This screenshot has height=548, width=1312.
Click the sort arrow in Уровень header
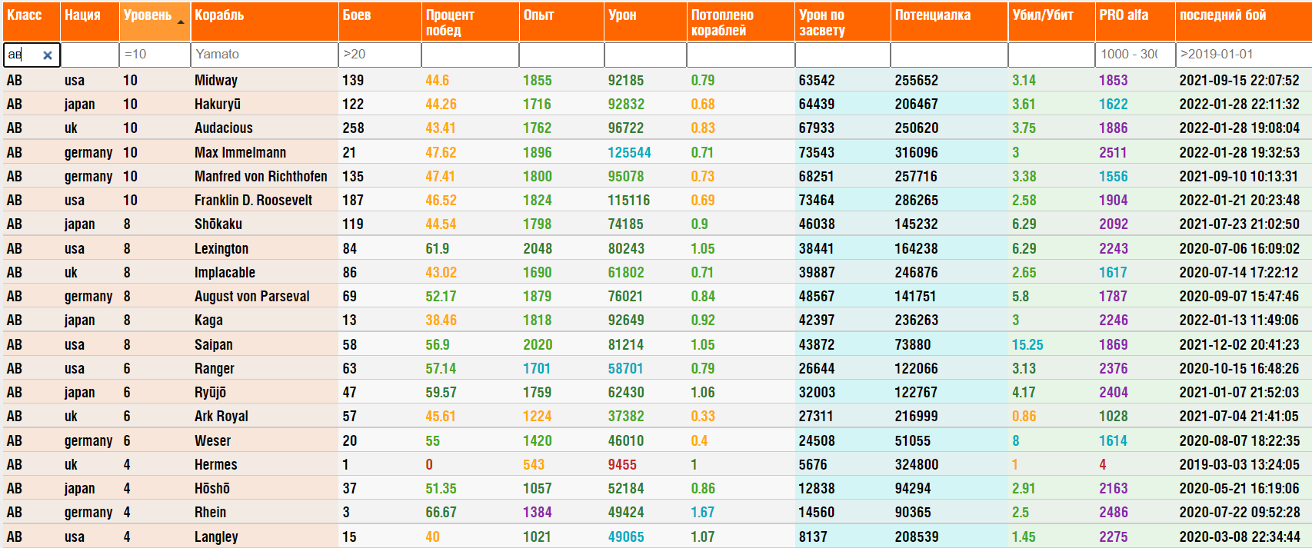tap(181, 22)
